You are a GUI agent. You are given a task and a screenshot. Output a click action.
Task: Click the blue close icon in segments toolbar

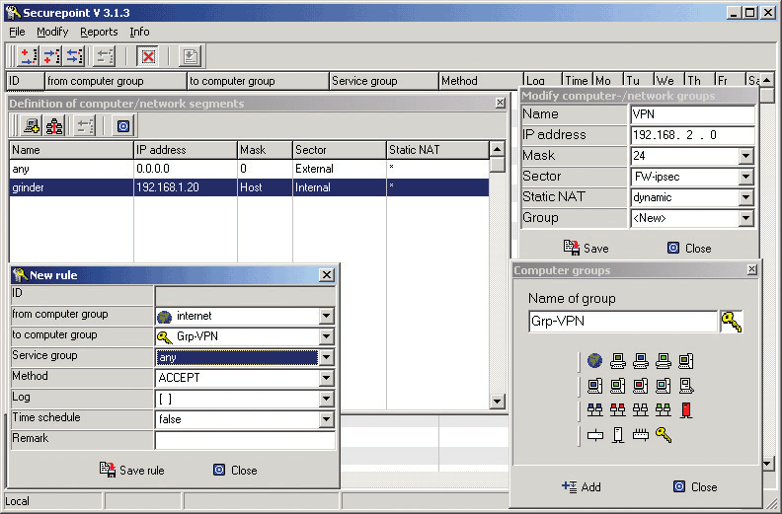click(123, 126)
